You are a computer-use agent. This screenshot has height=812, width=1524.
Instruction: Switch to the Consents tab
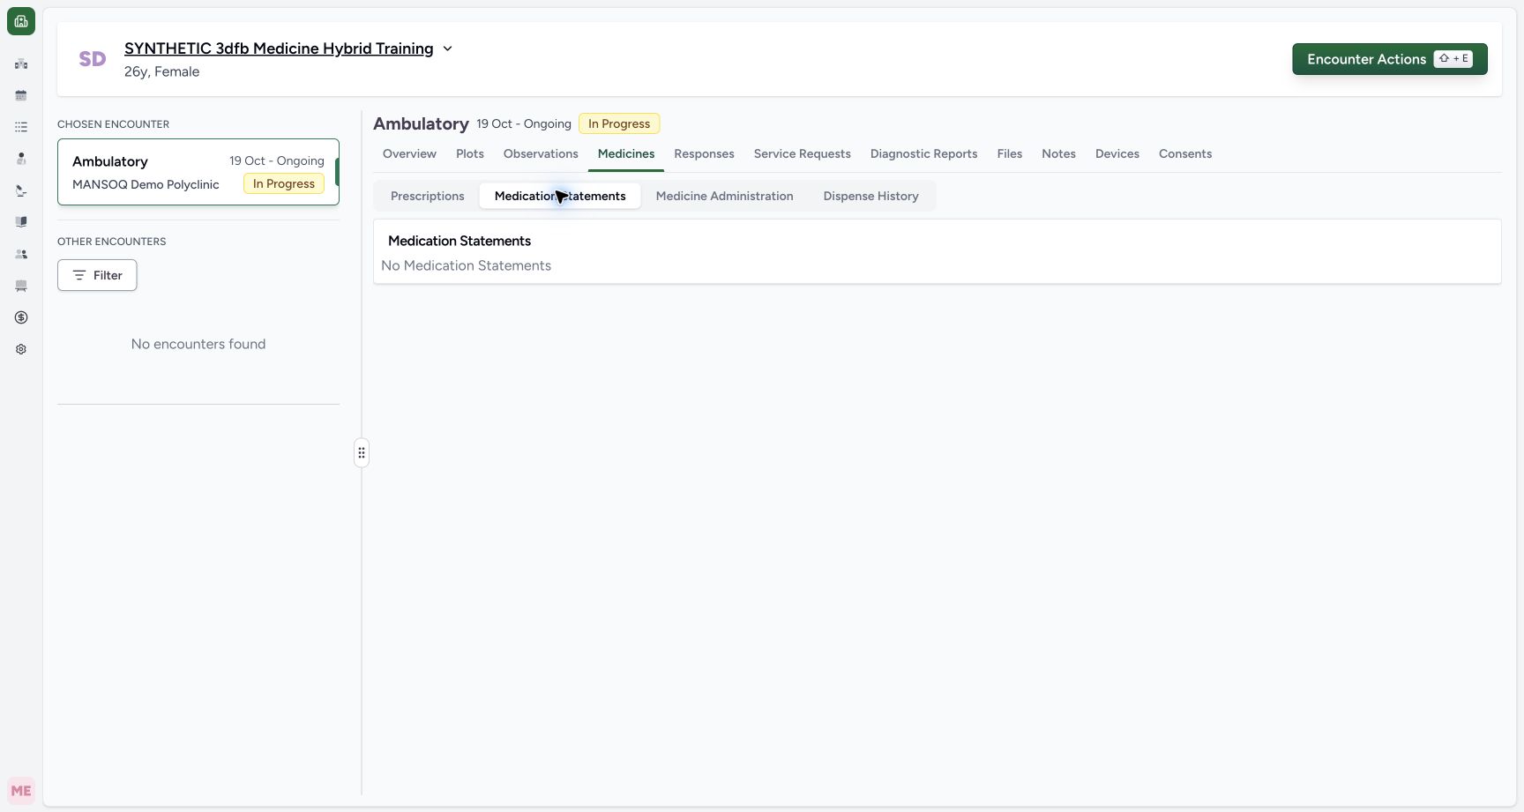coord(1185,153)
